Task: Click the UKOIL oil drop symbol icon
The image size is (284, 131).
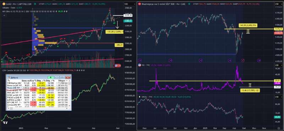Action: point(139,97)
